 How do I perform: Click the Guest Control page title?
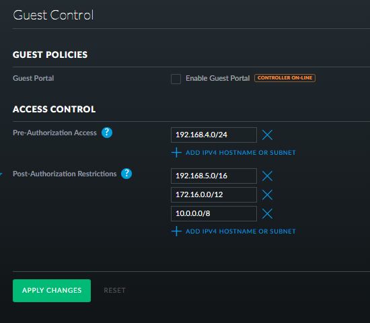53,15
